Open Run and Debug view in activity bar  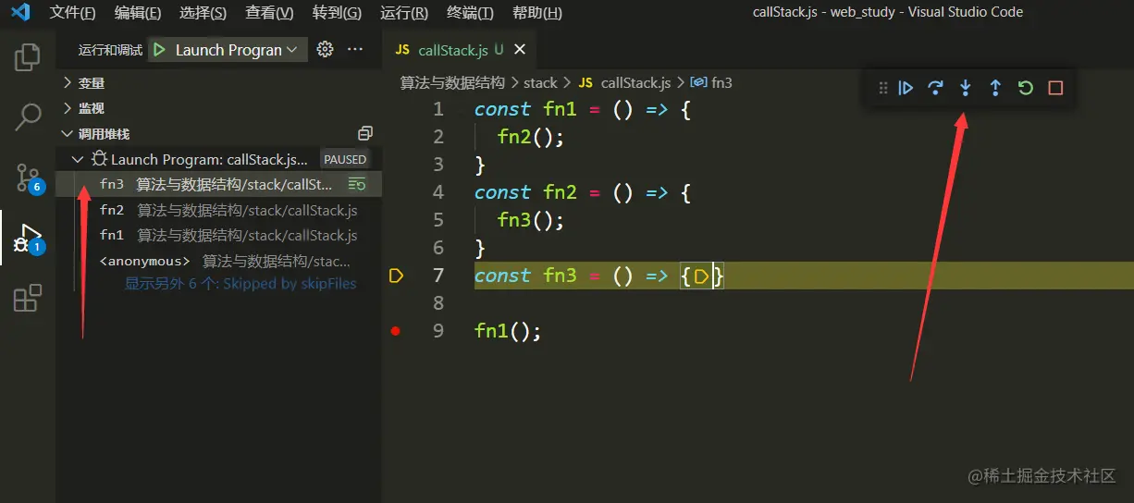click(x=28, y=238)
